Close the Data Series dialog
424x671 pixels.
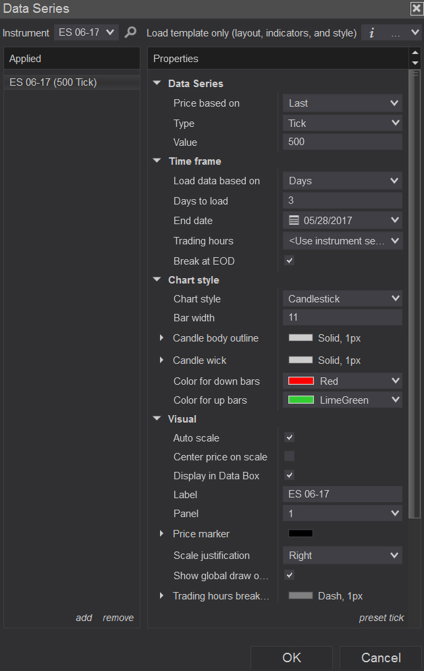pyautogui.click(x=416, y=9)
